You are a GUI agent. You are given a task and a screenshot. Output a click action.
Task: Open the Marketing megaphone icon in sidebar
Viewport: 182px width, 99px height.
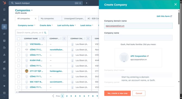tap(4, 34)
